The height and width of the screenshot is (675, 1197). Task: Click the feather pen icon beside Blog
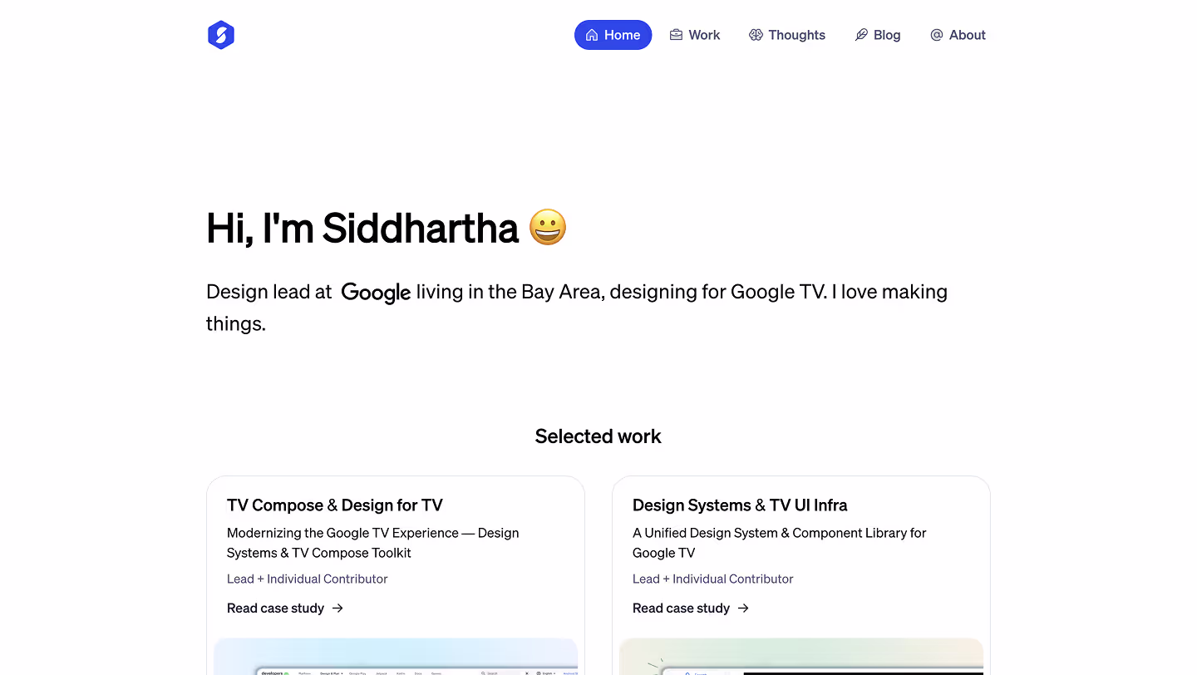[x=860, y=35]
